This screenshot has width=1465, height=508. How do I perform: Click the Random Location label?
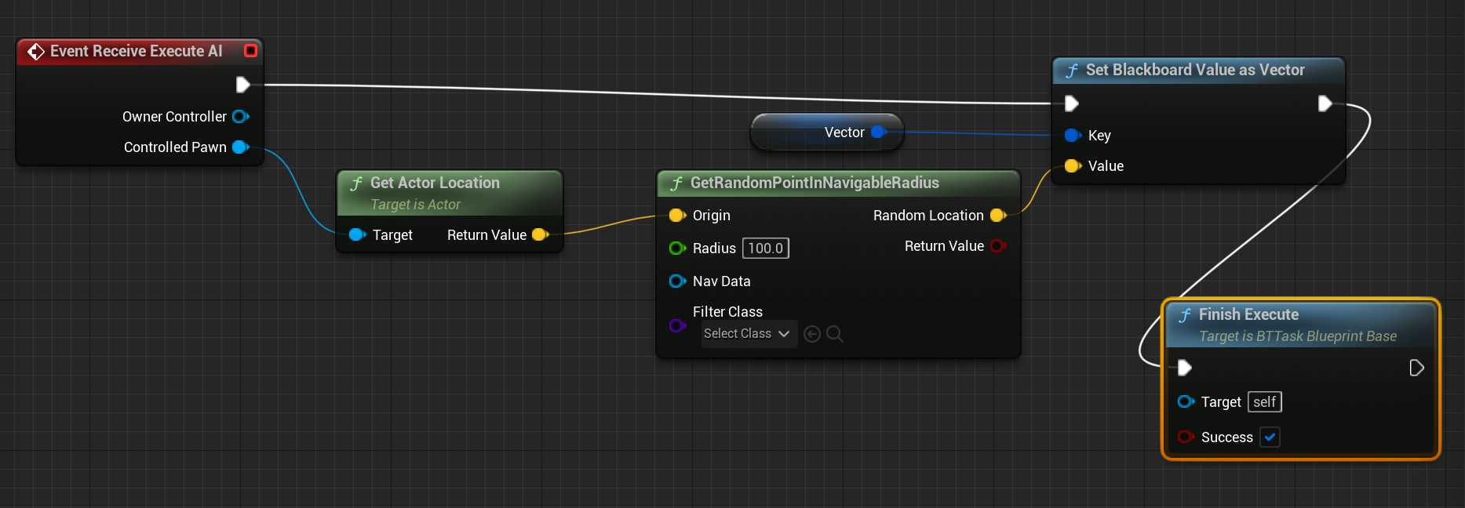point(928,215)
